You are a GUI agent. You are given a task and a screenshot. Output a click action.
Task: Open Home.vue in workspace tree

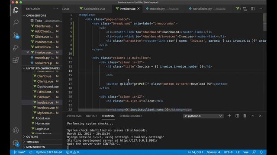pos(42,124)
